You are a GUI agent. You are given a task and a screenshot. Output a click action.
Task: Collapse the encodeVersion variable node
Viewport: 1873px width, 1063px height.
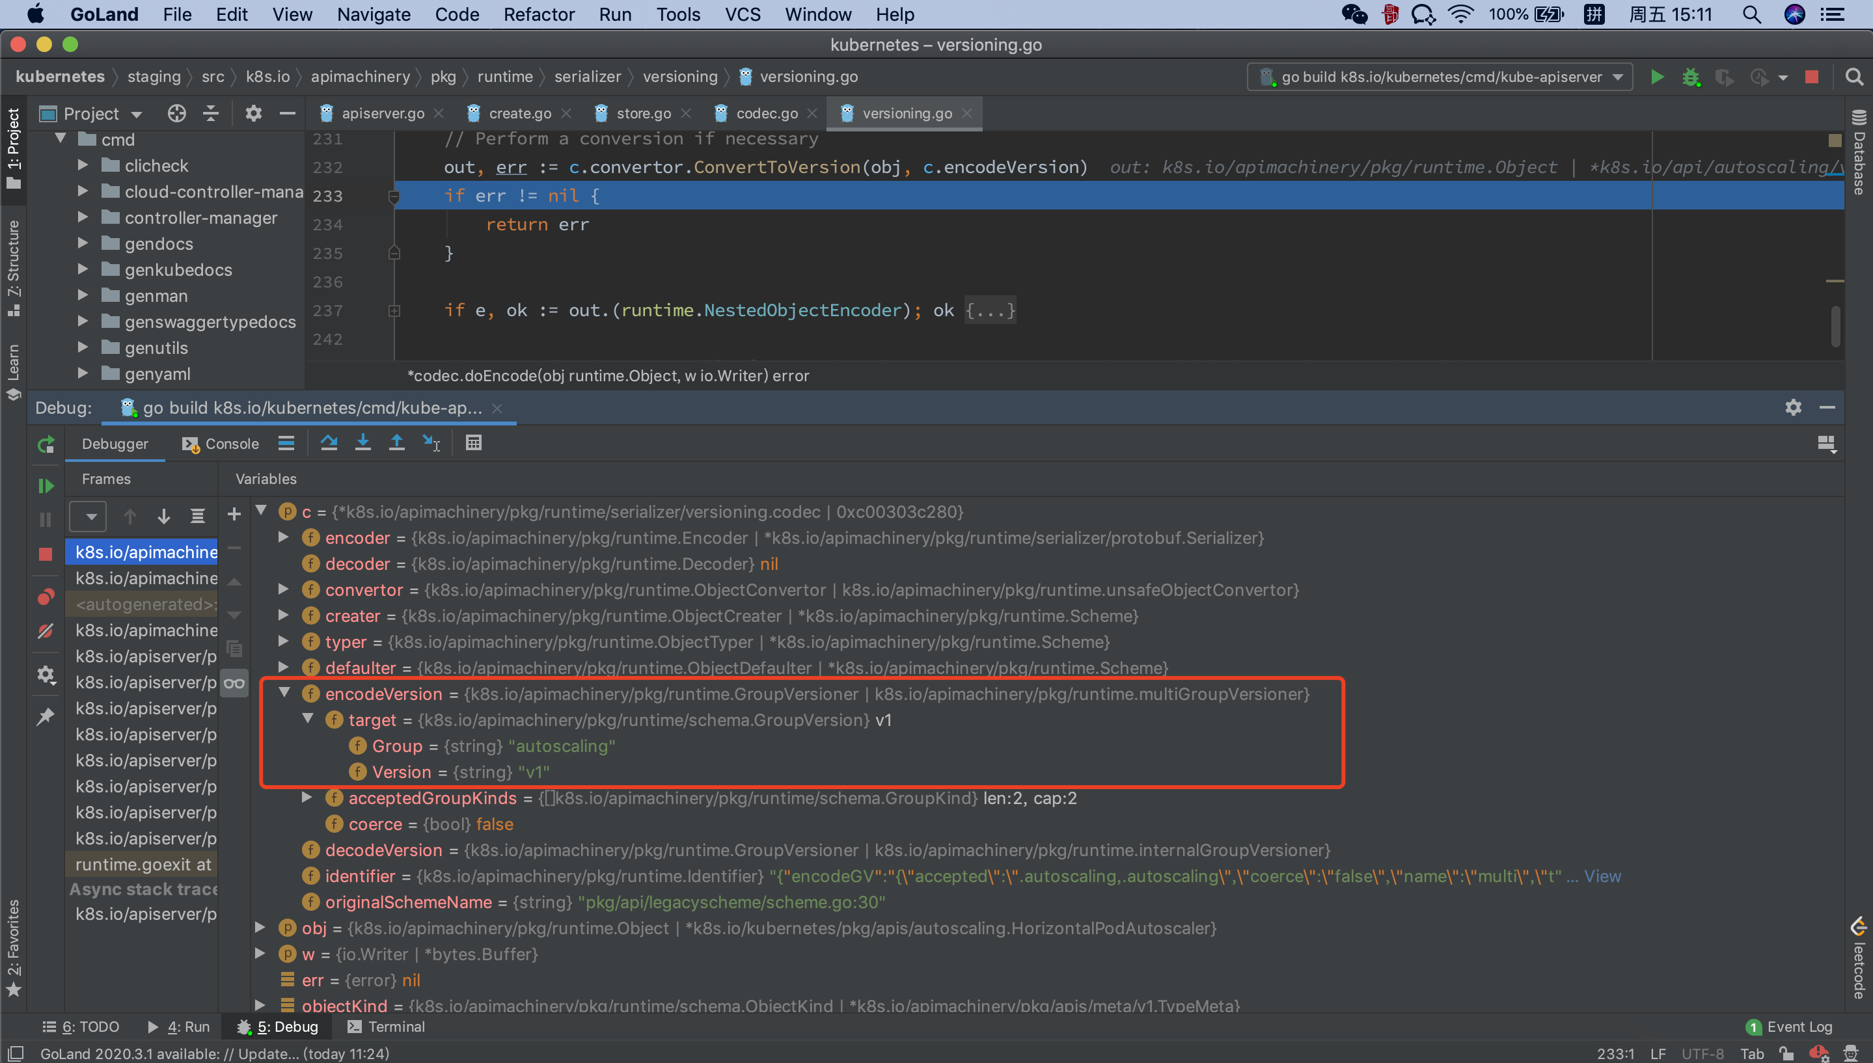click(x=285, y=693)
